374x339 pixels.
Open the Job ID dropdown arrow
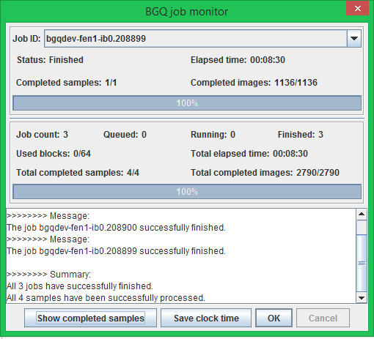354,39
